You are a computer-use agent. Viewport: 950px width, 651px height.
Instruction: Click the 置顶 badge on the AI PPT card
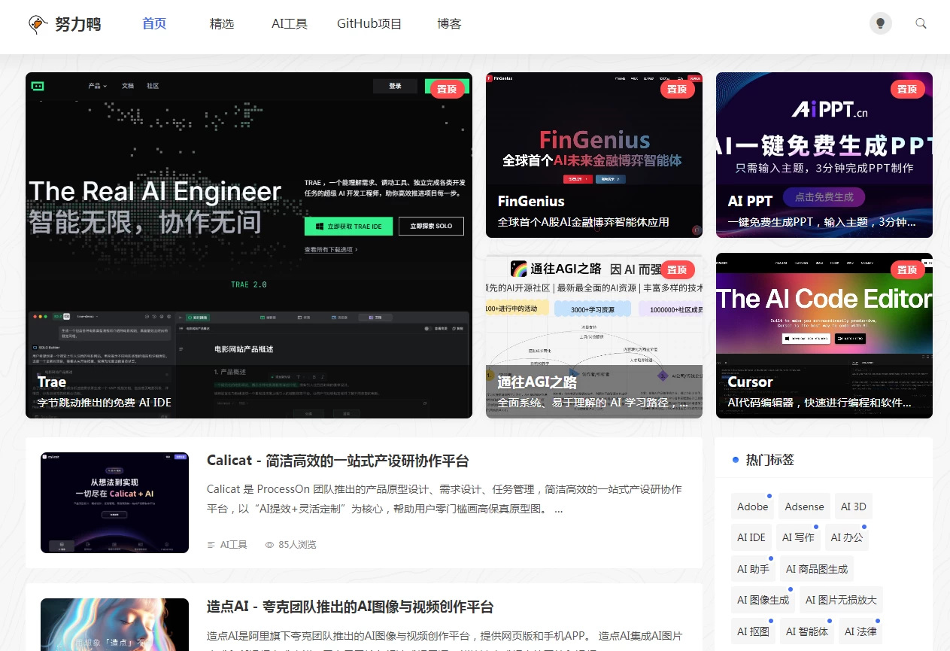pos(907,89)
